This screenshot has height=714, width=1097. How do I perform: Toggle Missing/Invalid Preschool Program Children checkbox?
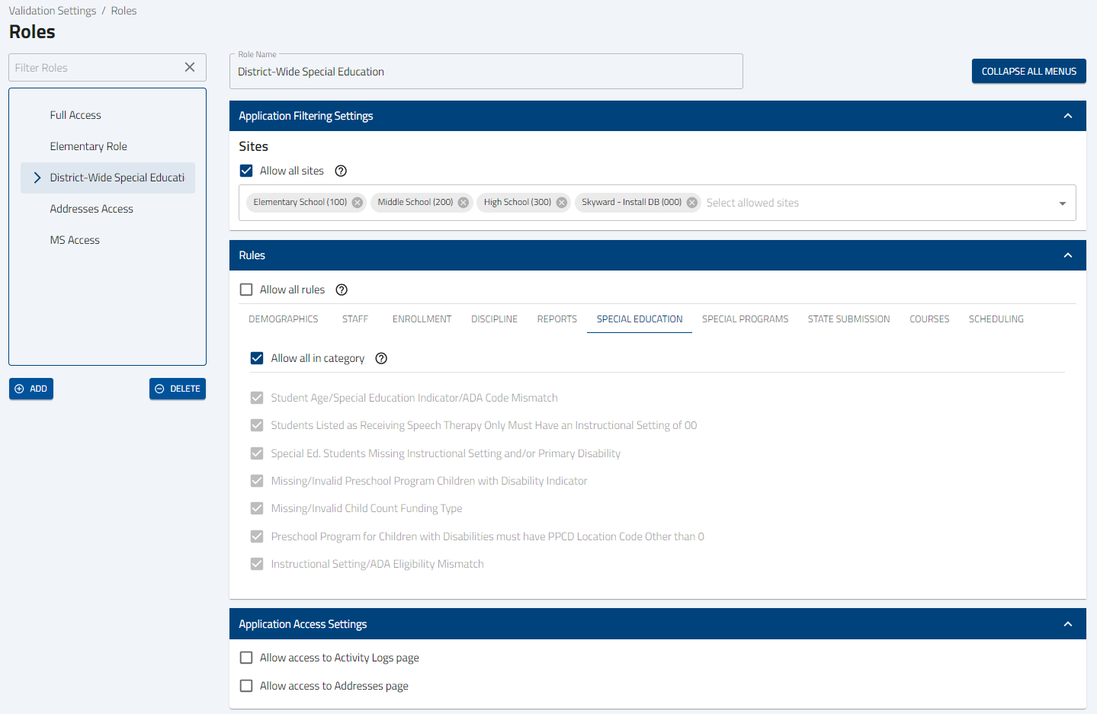tap(257, 481)
